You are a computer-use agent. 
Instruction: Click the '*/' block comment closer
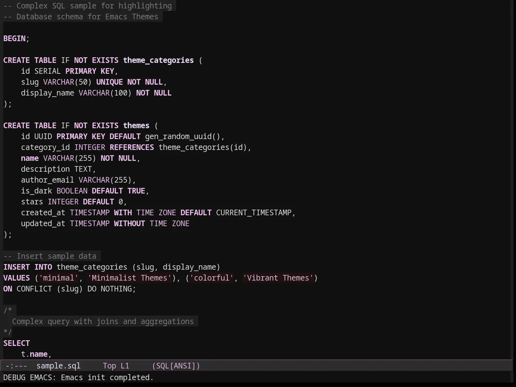pyautogui.click(x=8, y=333)
